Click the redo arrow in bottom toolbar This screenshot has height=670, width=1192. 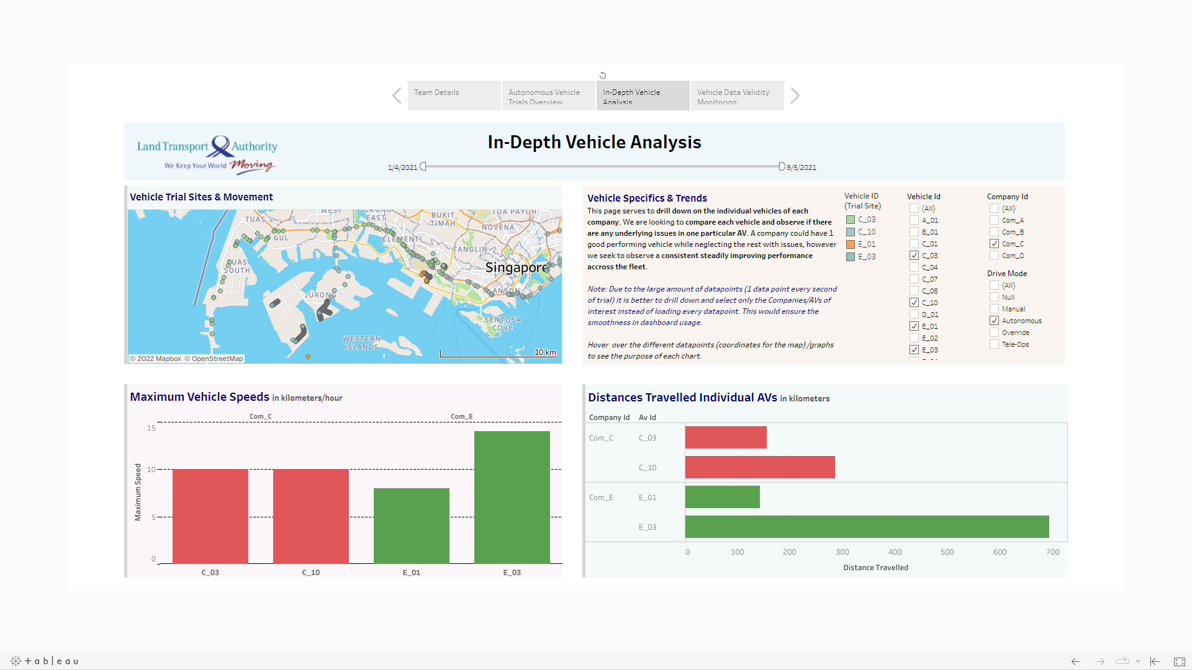click(1100, 661)
